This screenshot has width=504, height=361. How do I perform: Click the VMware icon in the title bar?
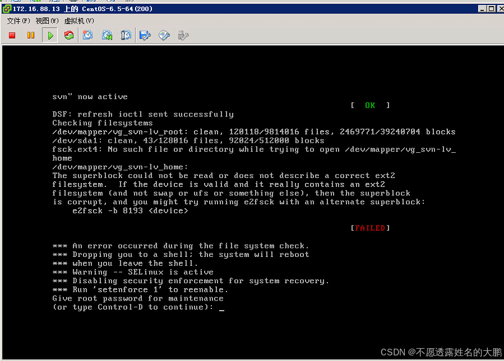click(x=7, y=9)
